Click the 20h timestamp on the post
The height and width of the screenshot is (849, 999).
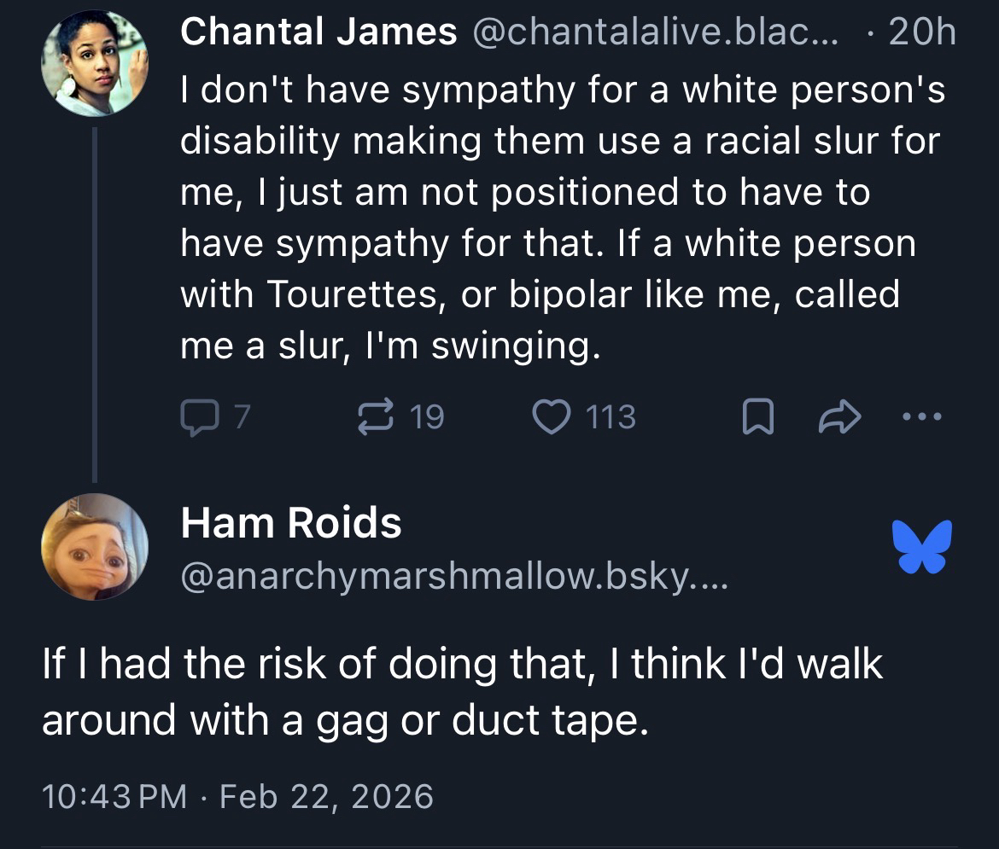tap(922, 33)
